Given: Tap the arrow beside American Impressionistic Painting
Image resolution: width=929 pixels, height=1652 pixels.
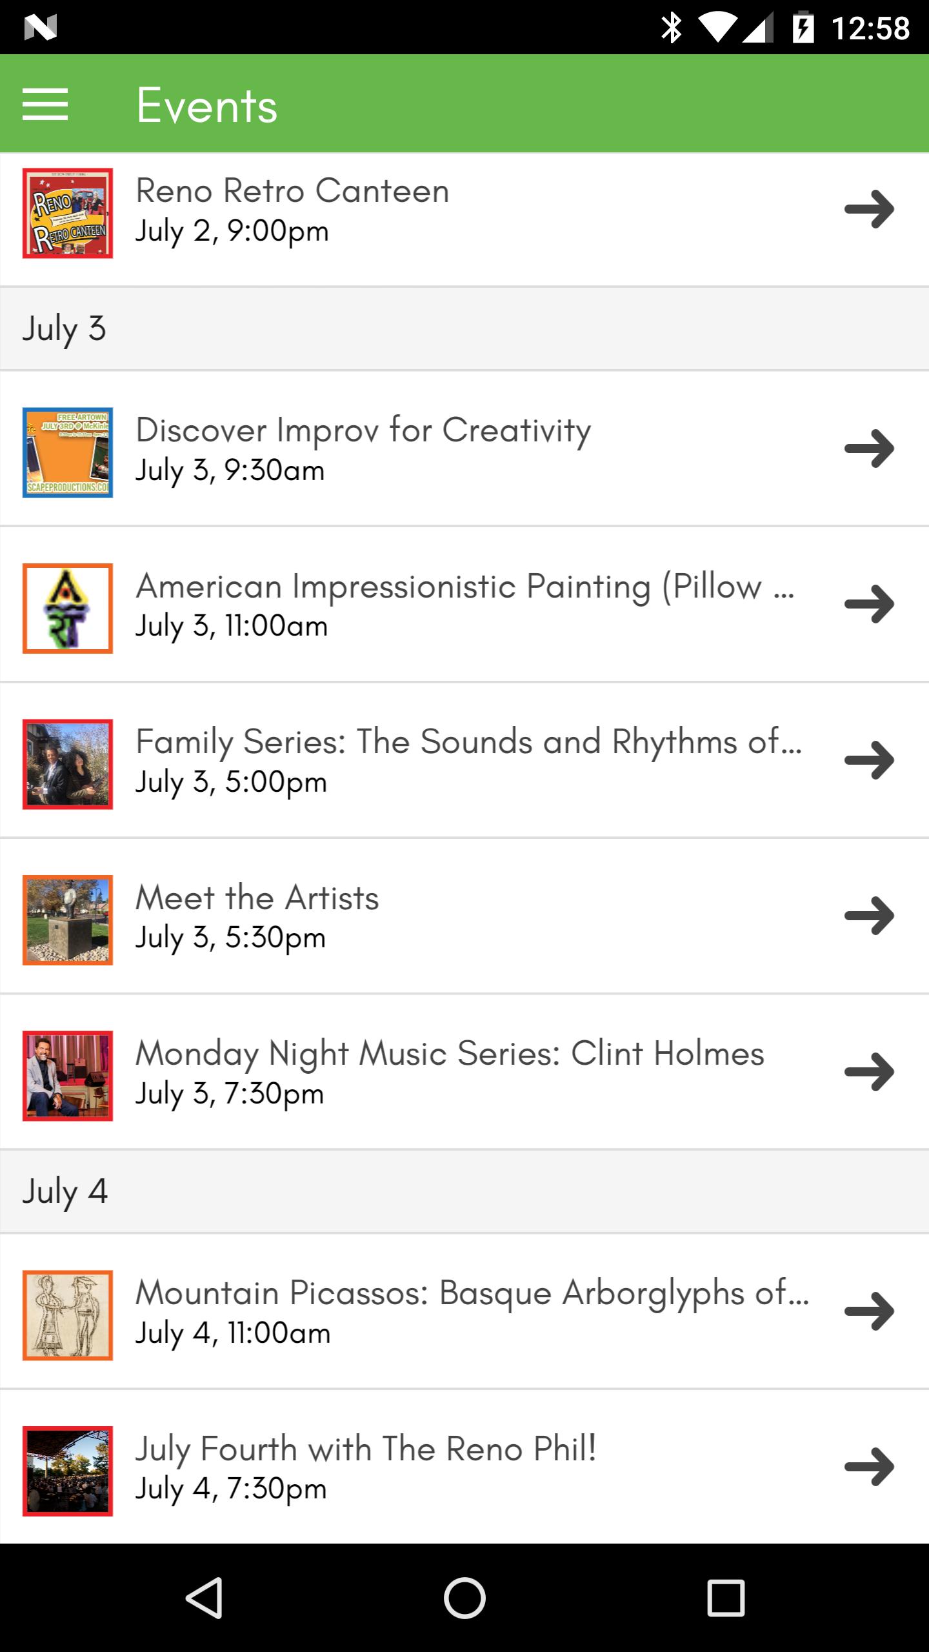Looking at the screenshot, I should tap(869, 604).
